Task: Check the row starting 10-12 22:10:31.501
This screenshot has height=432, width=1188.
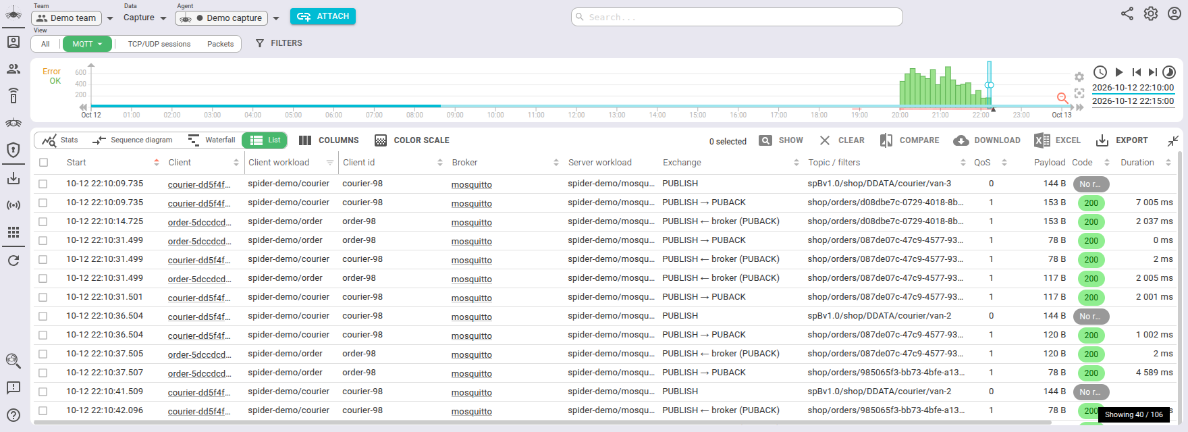Action: [x=43, y=297]
